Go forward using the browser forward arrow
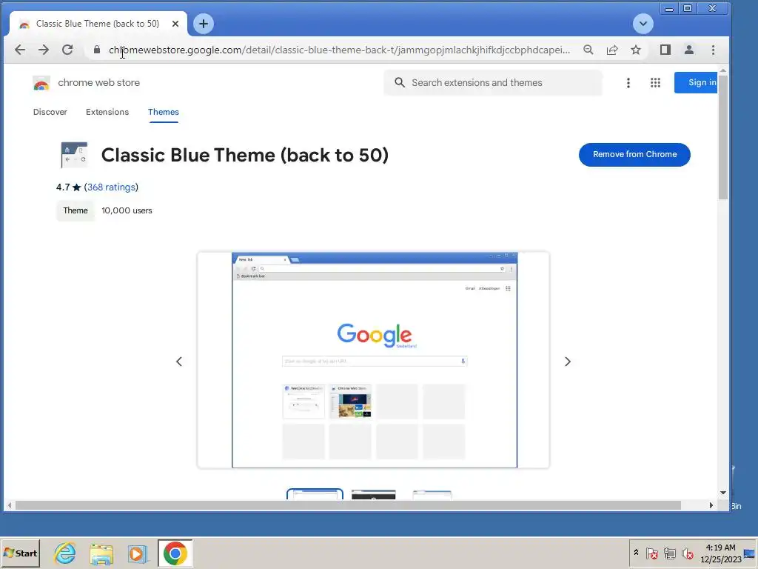This screenshot has height=569, width=758. click(x=44, y=50)
